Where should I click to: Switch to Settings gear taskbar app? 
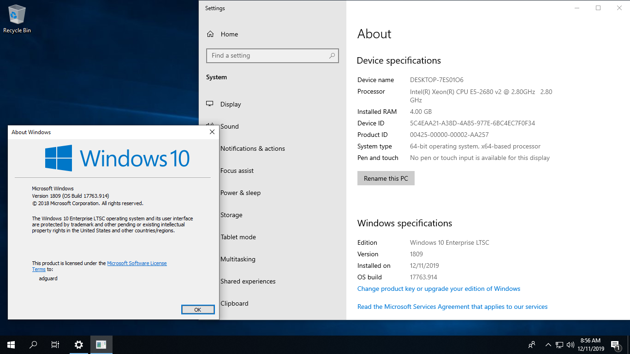(x=79, y=344)
